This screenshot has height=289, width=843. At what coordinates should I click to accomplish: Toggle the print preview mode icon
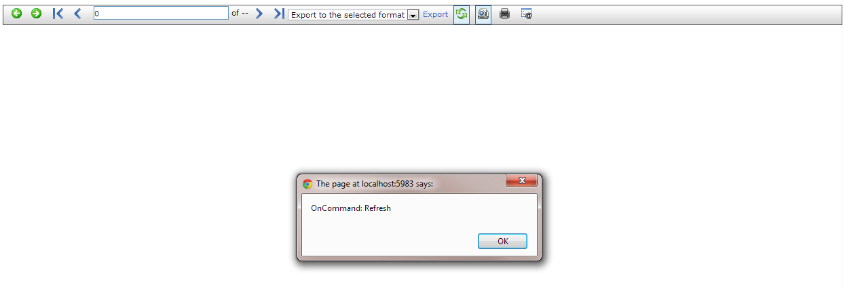tap(483, 14)
